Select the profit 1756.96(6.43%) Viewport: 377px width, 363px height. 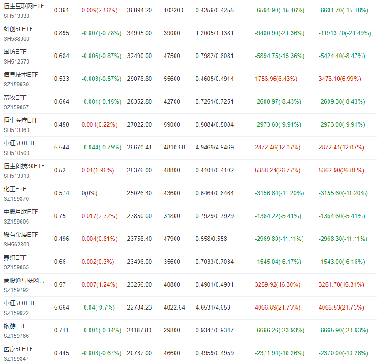(276, 79)
